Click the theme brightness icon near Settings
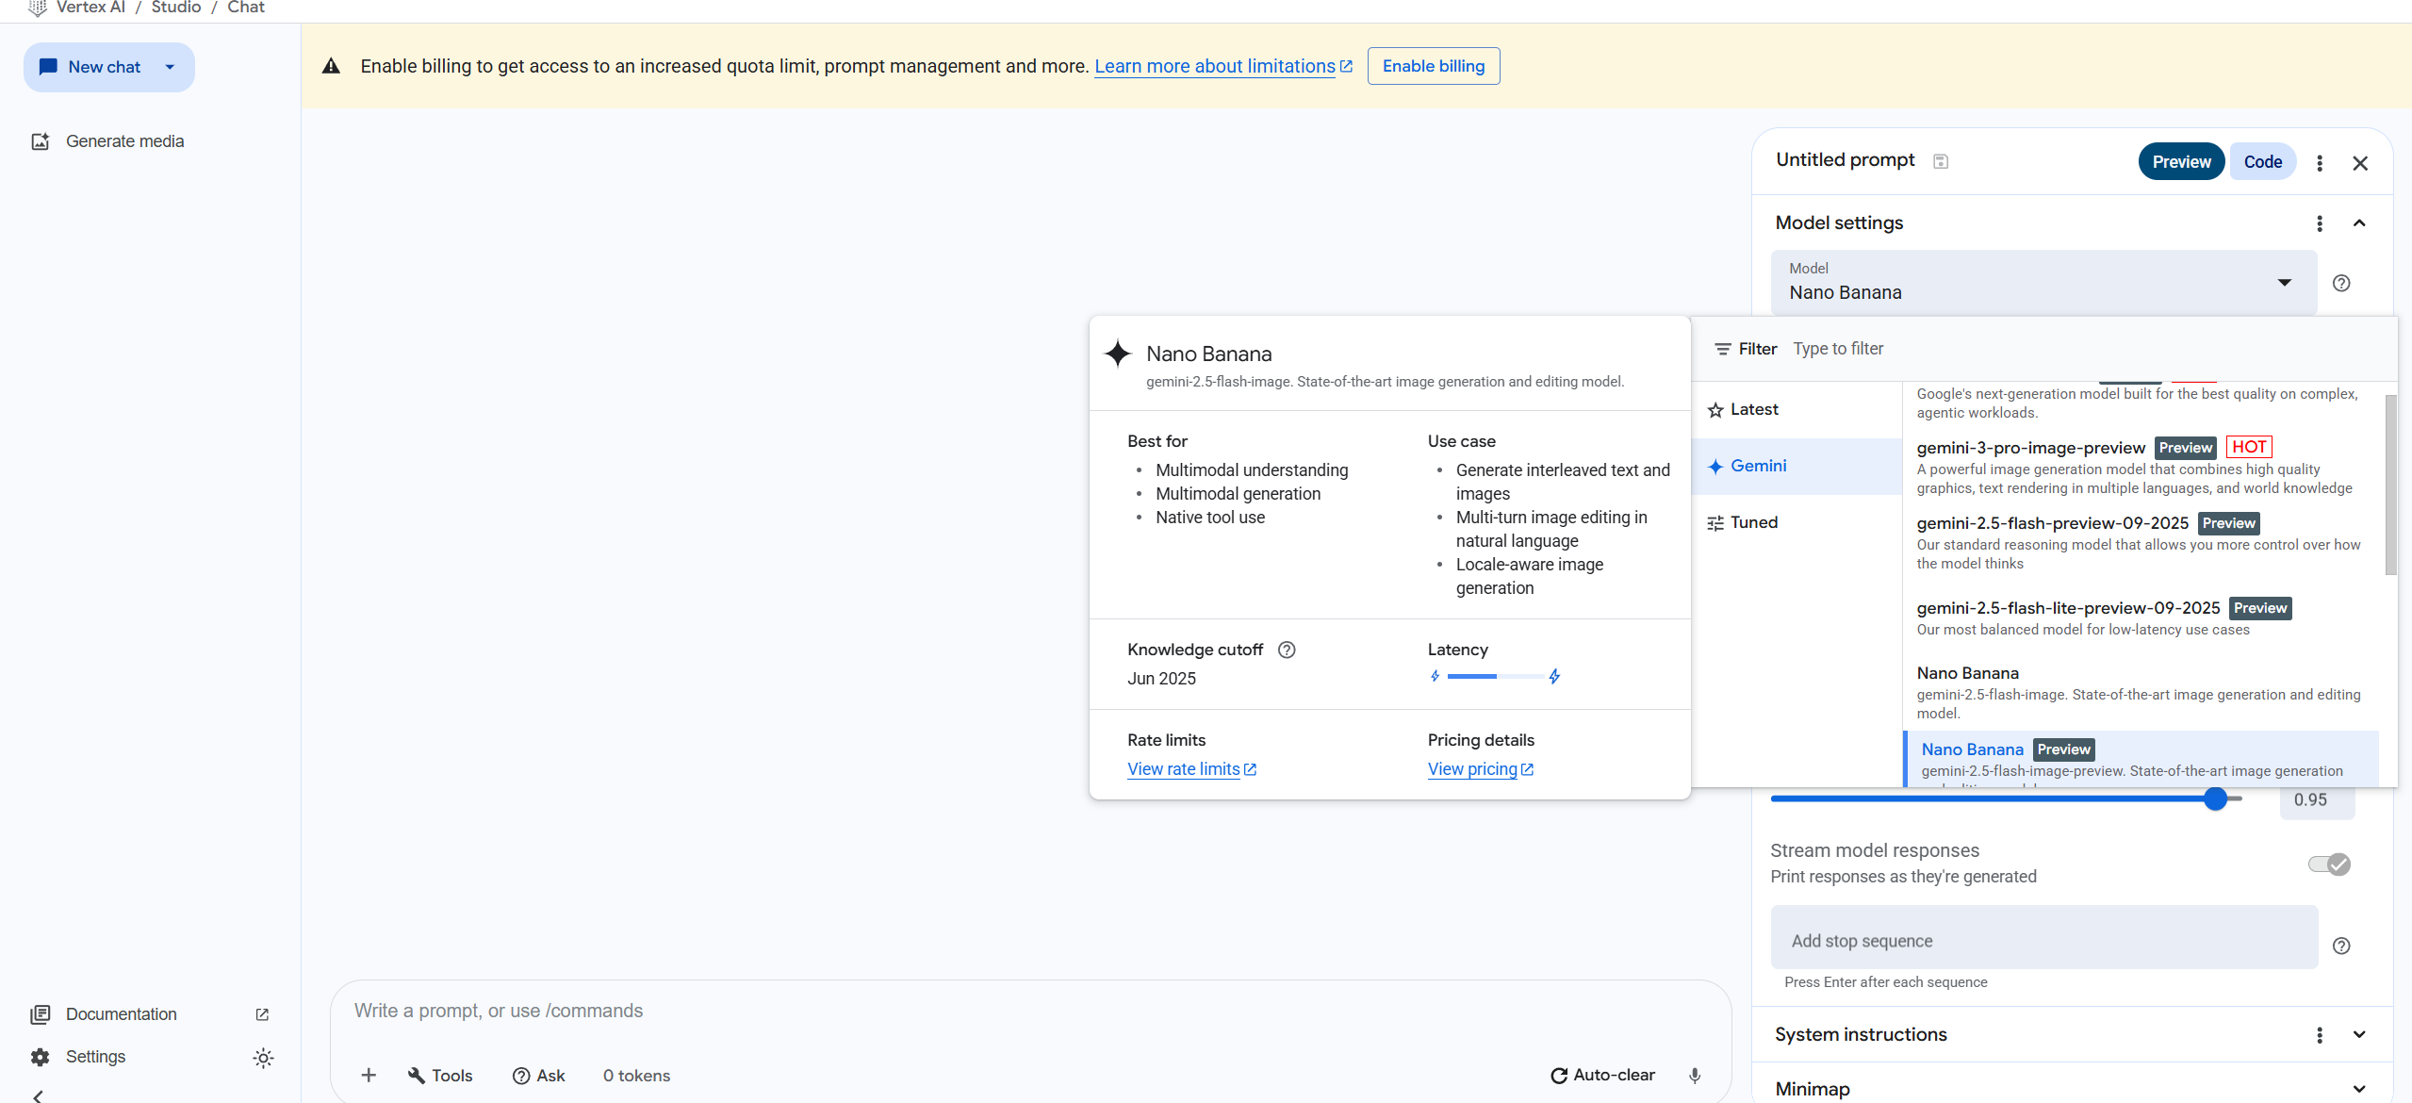Screen dimensions: 2412x1103 click(x=263, y=1058)
